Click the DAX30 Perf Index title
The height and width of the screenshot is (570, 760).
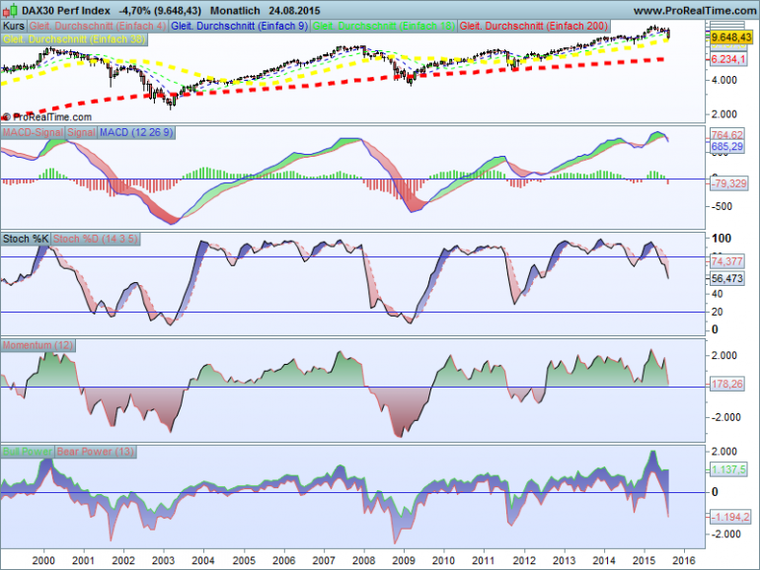66,10
